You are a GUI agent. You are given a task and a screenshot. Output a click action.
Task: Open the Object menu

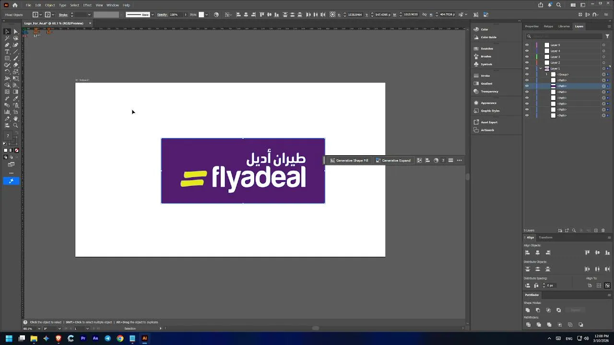(x=50, y=5)
